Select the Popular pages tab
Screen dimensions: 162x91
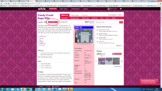pyautogui.click(x=75, y=15)
